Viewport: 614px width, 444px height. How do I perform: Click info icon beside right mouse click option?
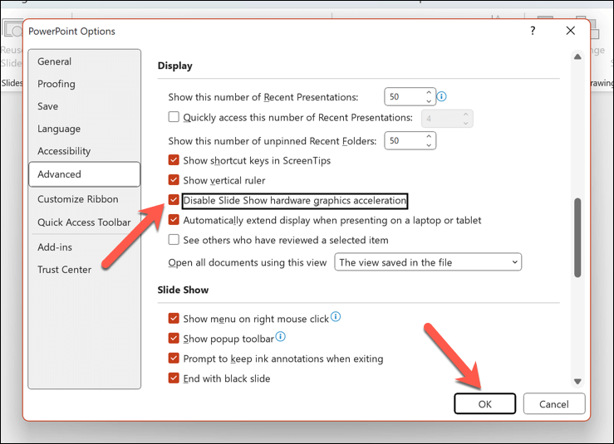pyautogui.click(x=336, y=317)
